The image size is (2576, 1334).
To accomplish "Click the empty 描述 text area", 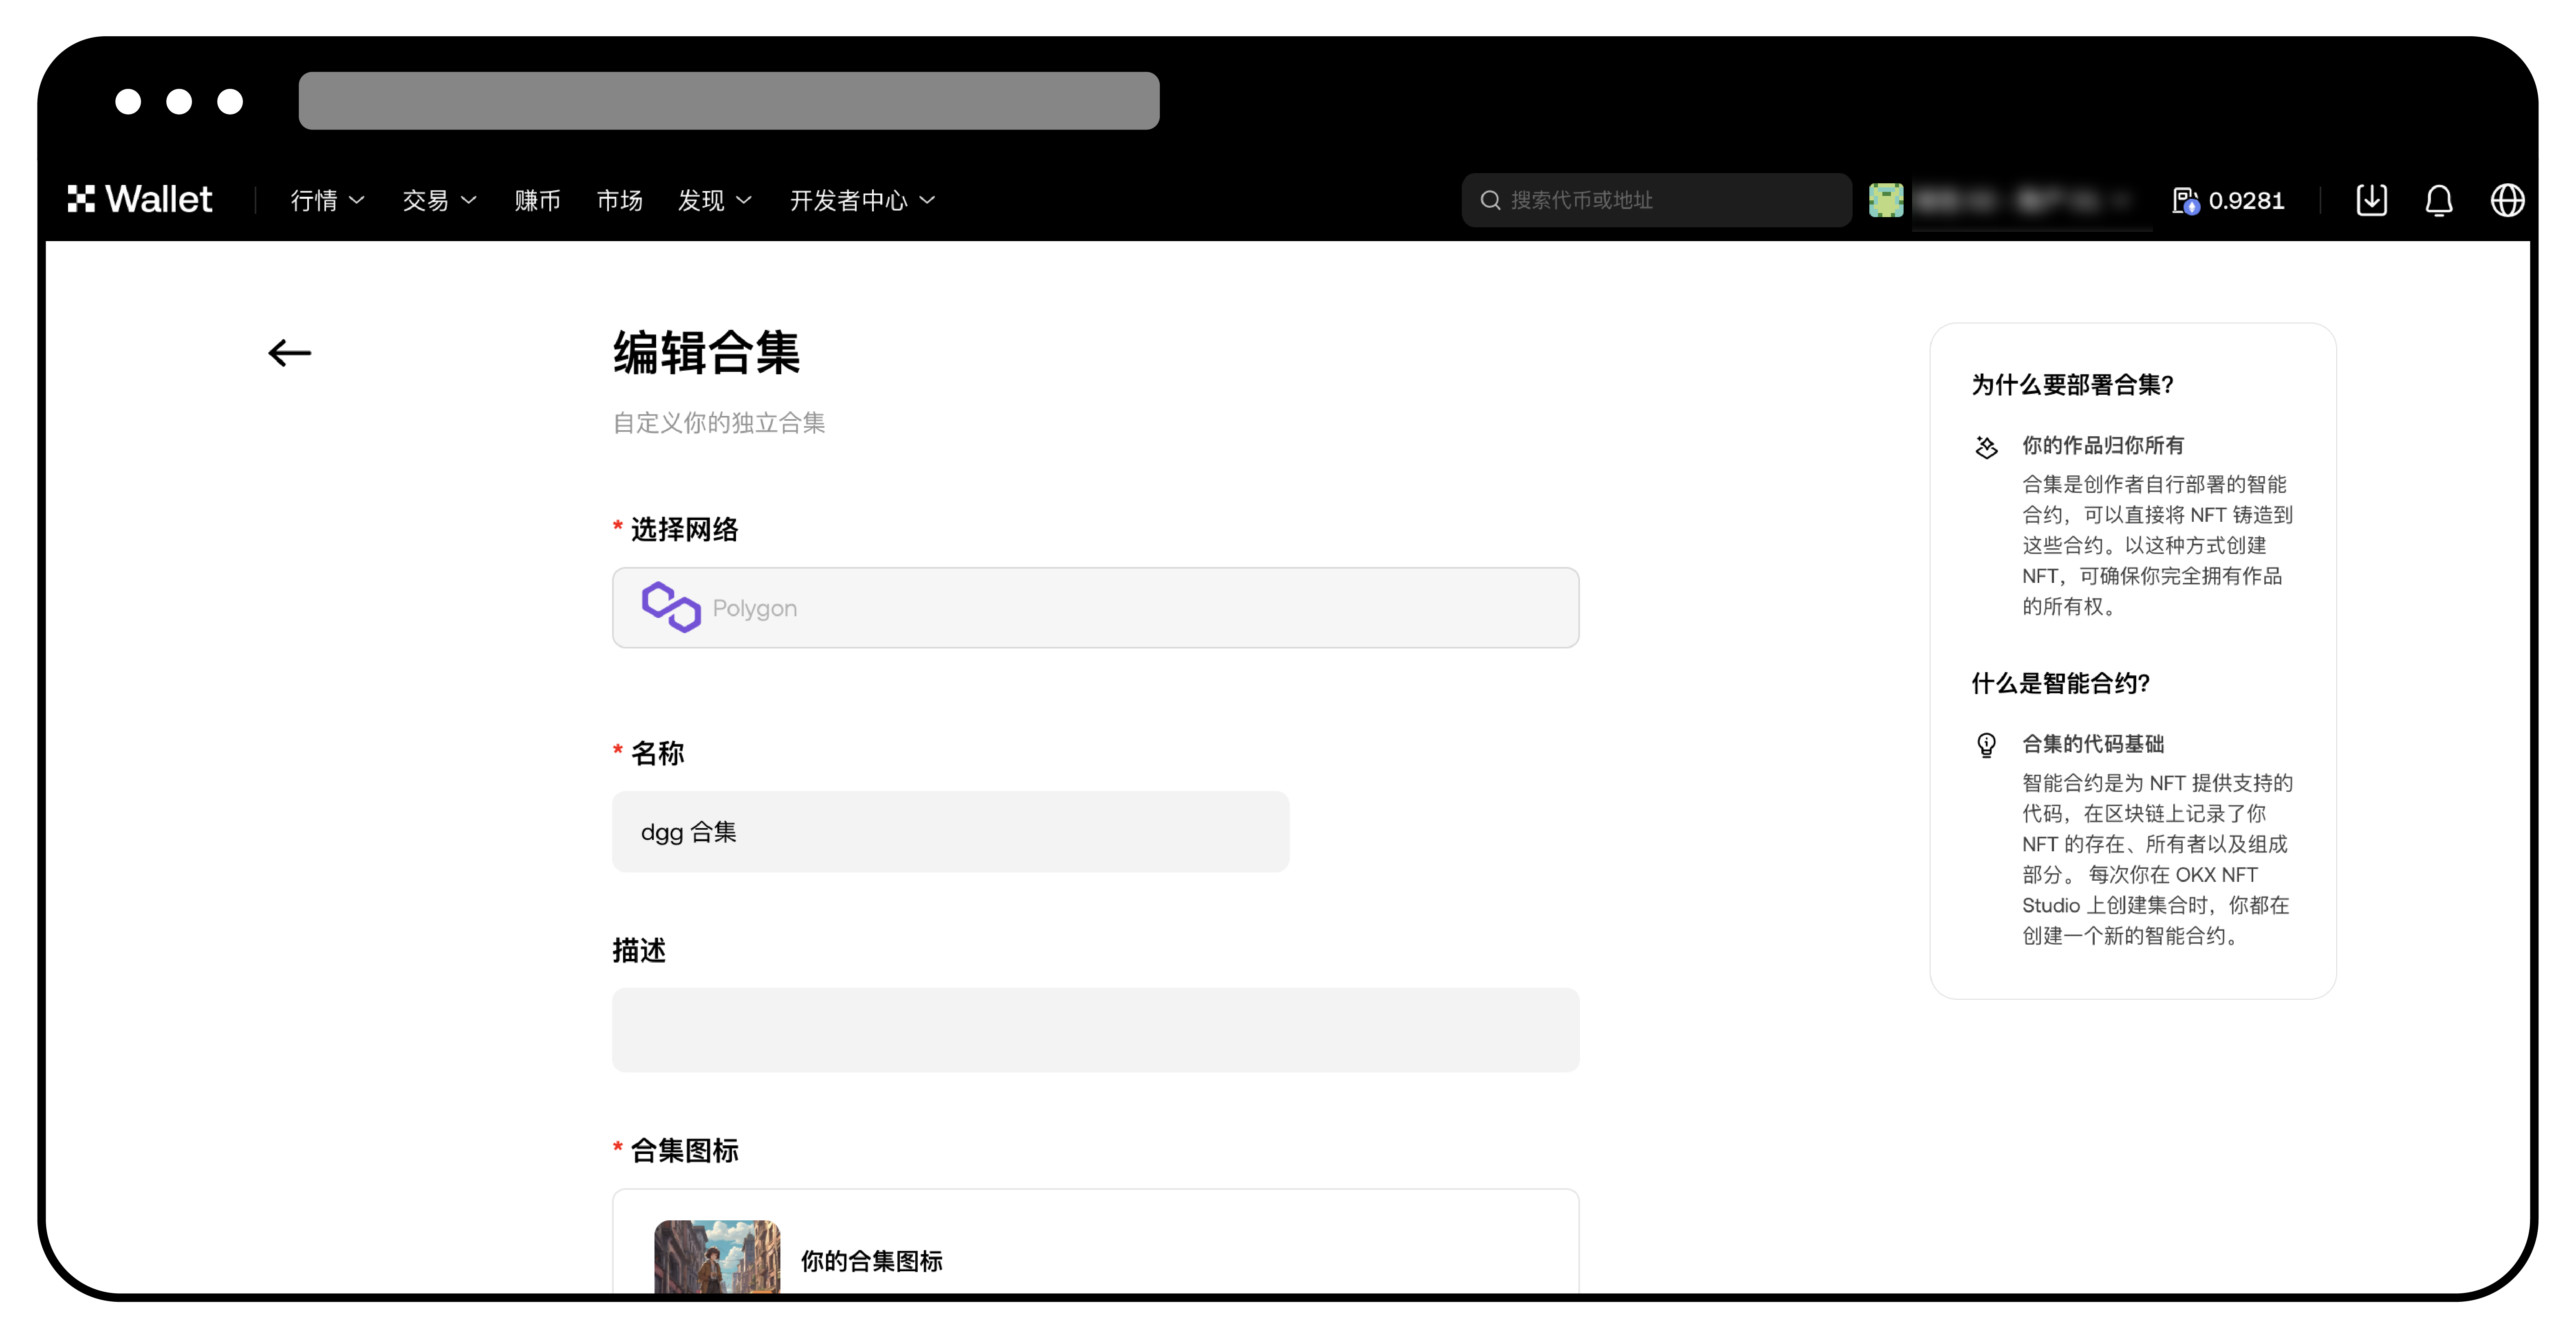I will pos(1095,1029).
